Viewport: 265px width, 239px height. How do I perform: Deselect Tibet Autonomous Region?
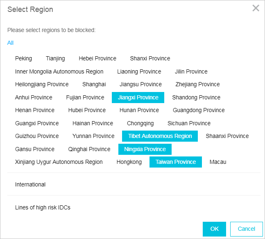pos(160,136)
